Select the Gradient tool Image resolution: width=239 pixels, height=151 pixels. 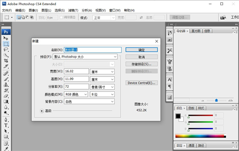[6, 102]
